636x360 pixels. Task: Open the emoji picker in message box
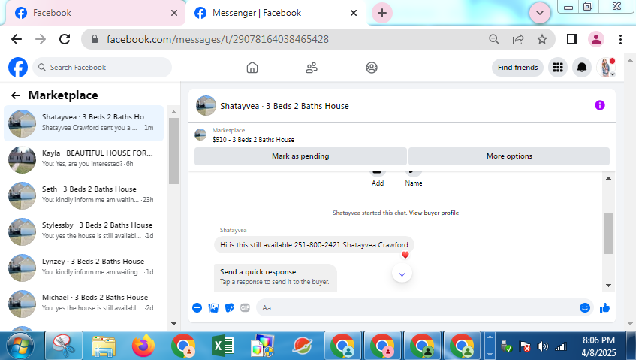tap(584, 307)
